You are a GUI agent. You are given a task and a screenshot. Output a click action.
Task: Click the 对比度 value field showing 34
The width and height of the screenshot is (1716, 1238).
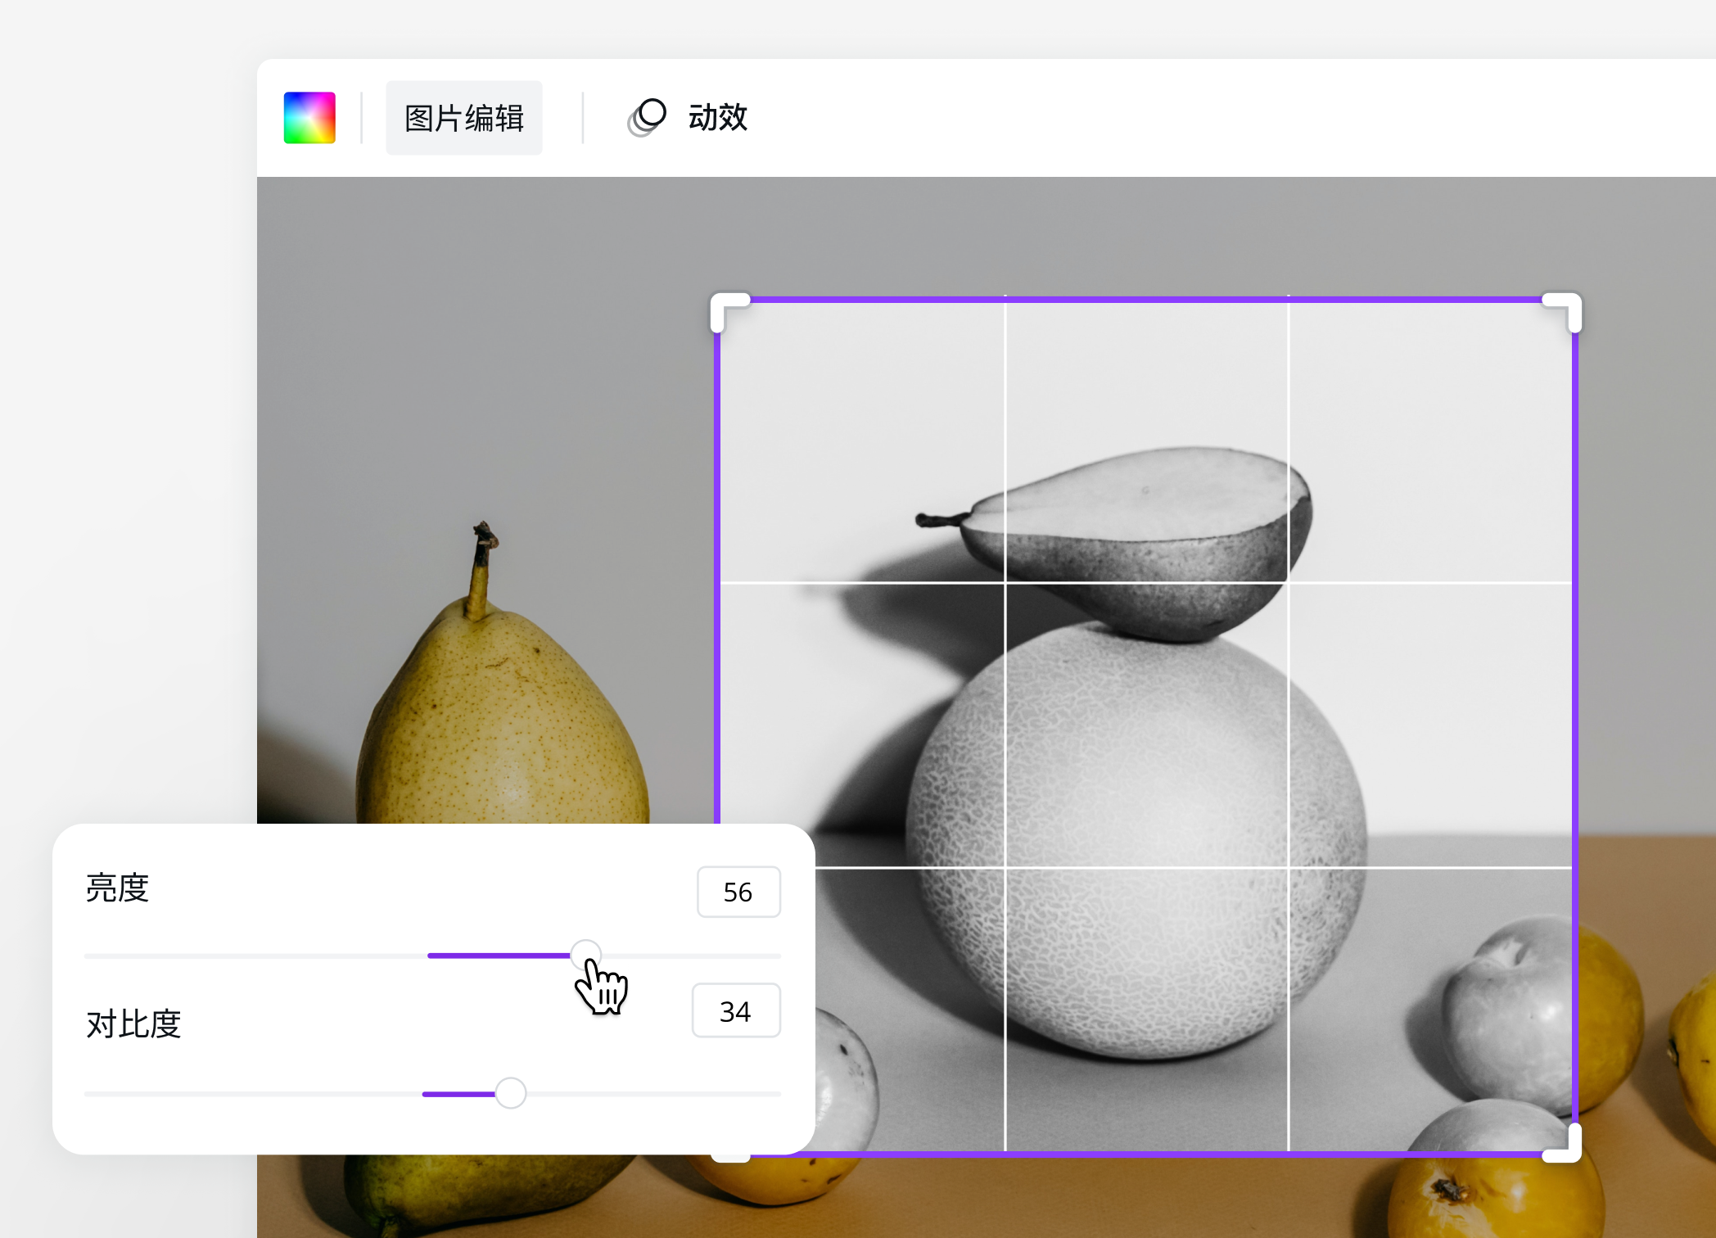coord(736,1011)
